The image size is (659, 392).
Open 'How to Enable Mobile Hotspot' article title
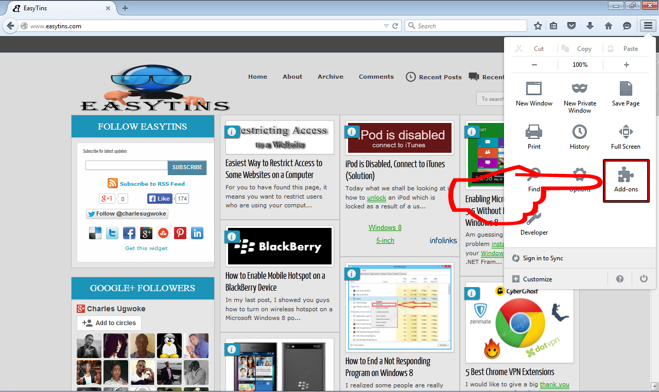pyautogui.click(x=275, y=281)
